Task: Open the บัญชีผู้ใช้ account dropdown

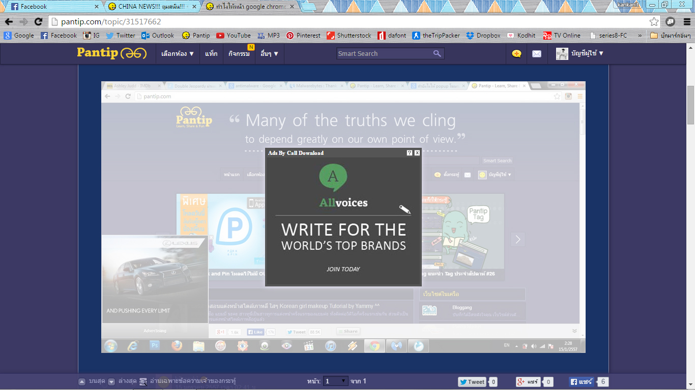Action: coord(587,53)
